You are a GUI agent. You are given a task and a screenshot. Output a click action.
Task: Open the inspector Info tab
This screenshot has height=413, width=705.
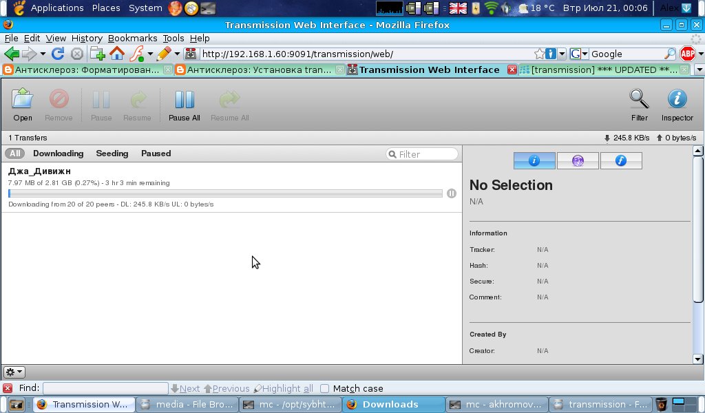pos(534,160)
